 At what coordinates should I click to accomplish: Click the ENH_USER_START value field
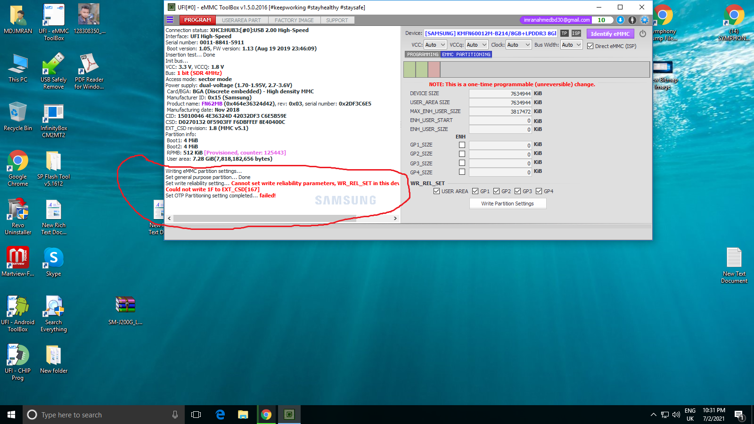pos(500,121)
